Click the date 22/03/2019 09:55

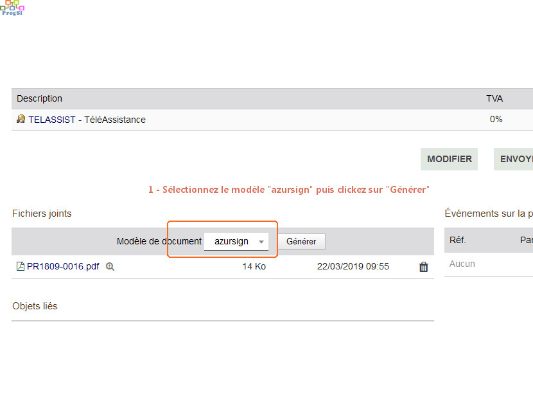tap(353, 266)
